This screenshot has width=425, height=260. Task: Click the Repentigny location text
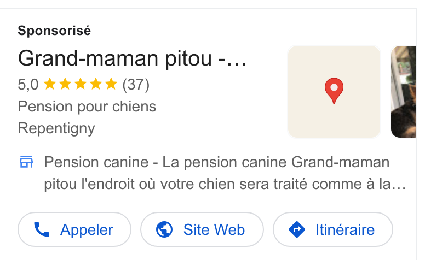tap(56, 128)
